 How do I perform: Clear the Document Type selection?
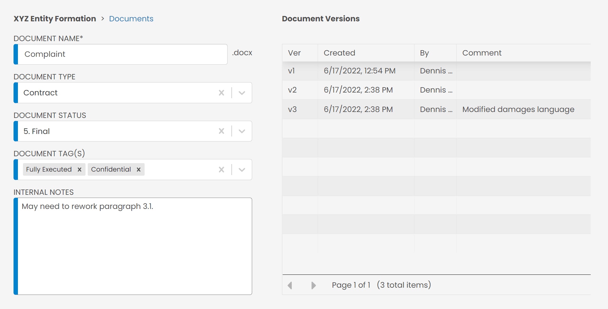(x=221, y=93)
